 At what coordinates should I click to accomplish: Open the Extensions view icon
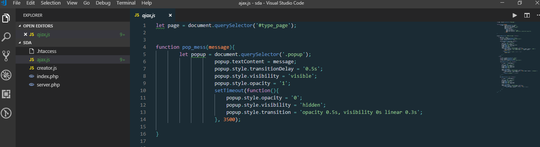(x=6, y=94)
